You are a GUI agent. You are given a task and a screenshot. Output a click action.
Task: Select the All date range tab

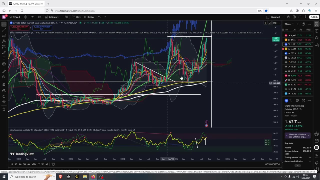pyautogui.click(x=47, y=164)
